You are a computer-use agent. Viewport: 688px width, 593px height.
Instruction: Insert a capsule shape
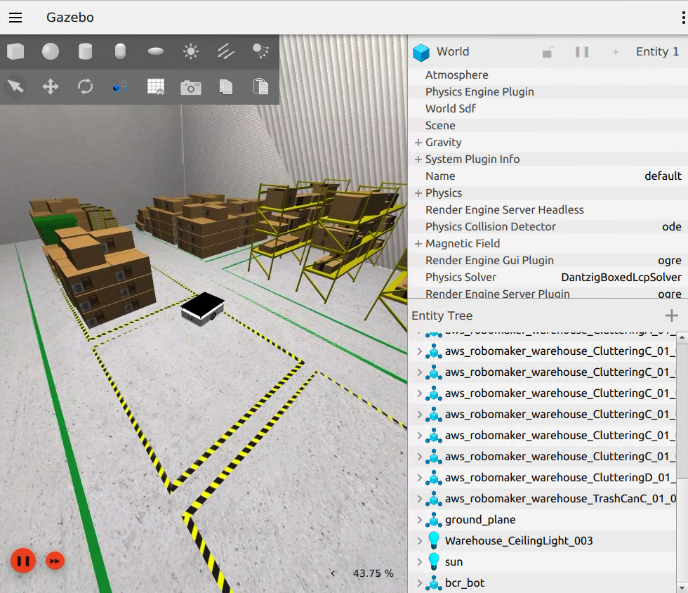[x=120, y=51]
